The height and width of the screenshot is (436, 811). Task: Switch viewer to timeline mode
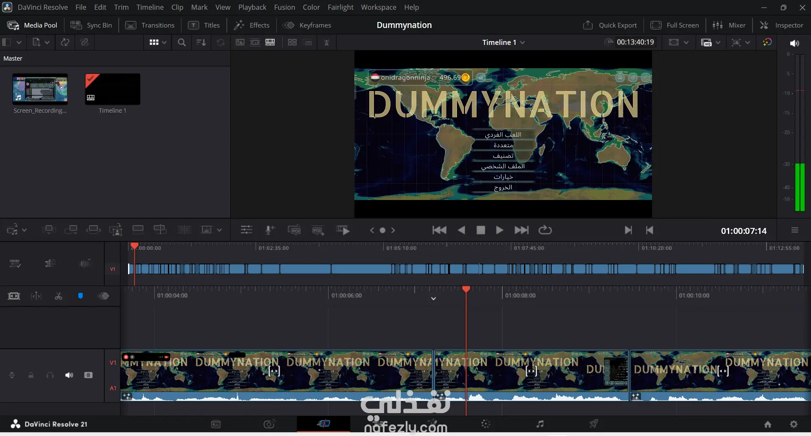pos(270,42)
